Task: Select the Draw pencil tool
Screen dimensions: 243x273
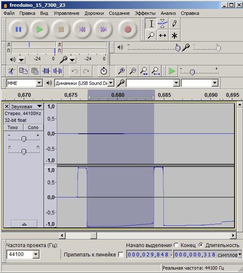Action: pyautogui.click(x=174, y=24)
